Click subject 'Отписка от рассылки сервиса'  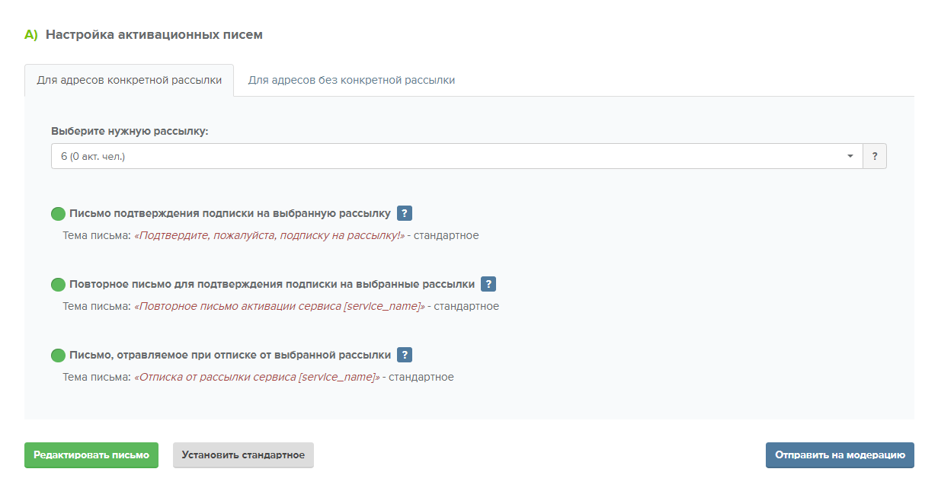click(x=258, y=377)
